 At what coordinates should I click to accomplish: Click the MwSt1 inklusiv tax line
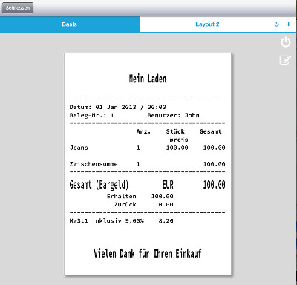coord(121,221)
